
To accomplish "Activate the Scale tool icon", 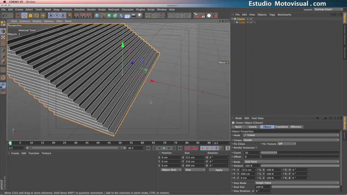I will (x=30, y=15).
